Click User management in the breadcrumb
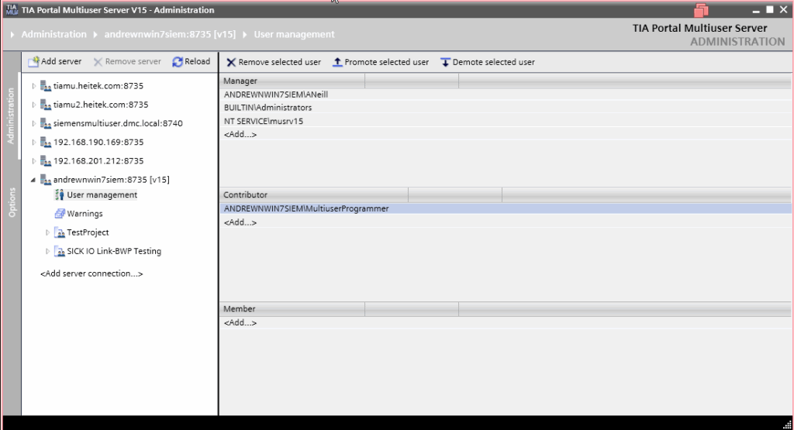Screen dimensions: 794x430 coord(294,34)
